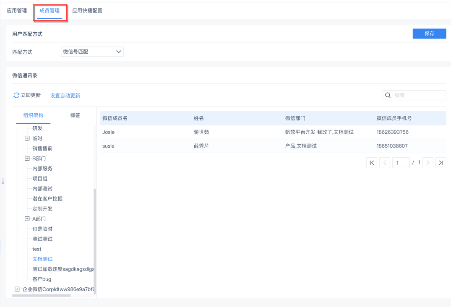Select 内部服务 in the tree
Screen dimensions: 451x307
(42, 169)
